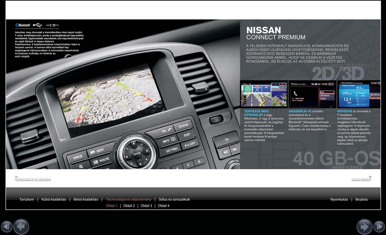This screenshot has height=235, width=386.
Task: Click the Bluetooth logo
Action: 23,25
